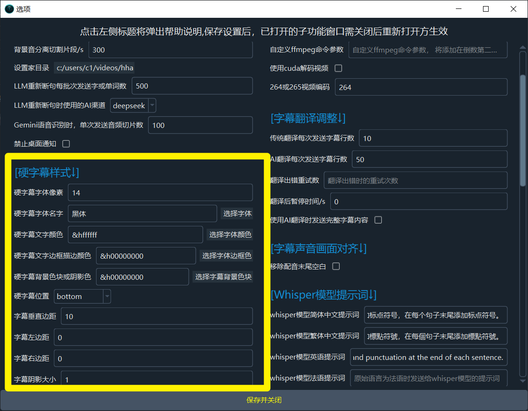The height and width of the screenshot is (411, 528).
Task: Click 字幕翻译调整 section header
Action: click(x=308, y=118)
